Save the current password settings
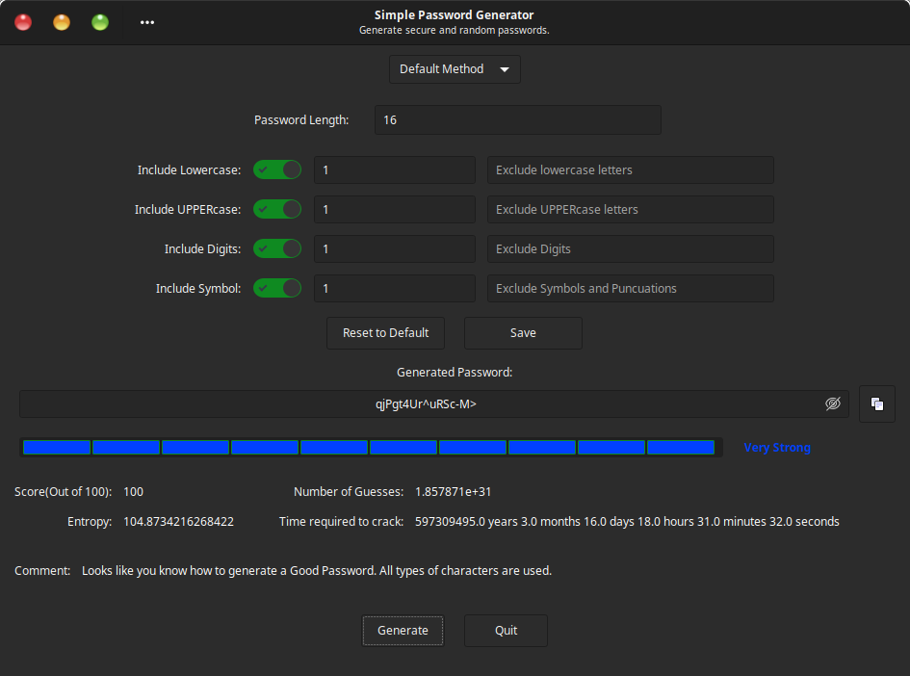The width and height of the screenshot is (910, 676). click(x=523, y=333)
